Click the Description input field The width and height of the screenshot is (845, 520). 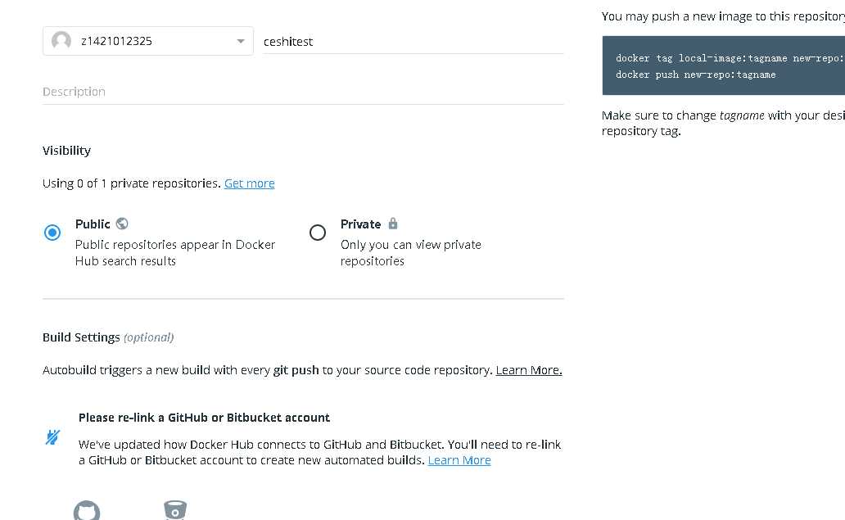pyautogui.click(x=303, y=92)
